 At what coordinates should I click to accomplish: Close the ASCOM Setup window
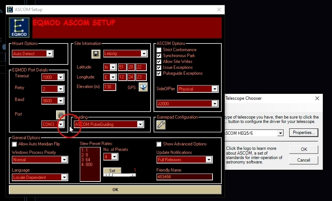click(219, 10)
